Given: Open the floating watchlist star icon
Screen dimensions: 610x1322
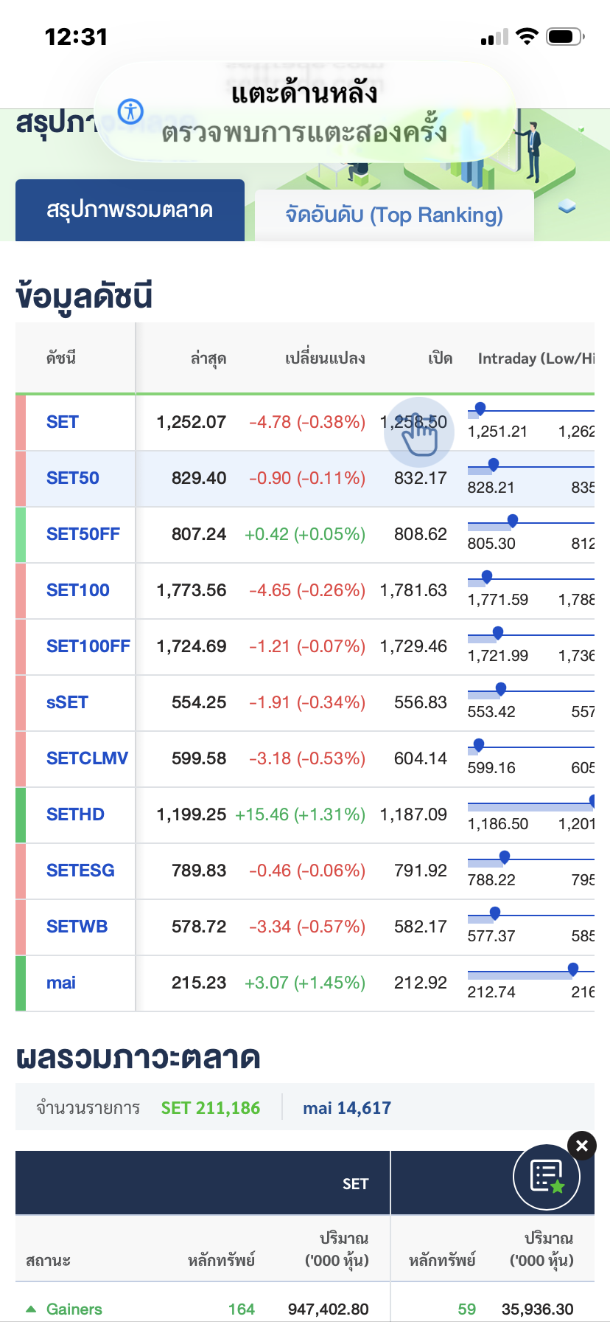Looking at the screenshot, I should point(547,1177).
